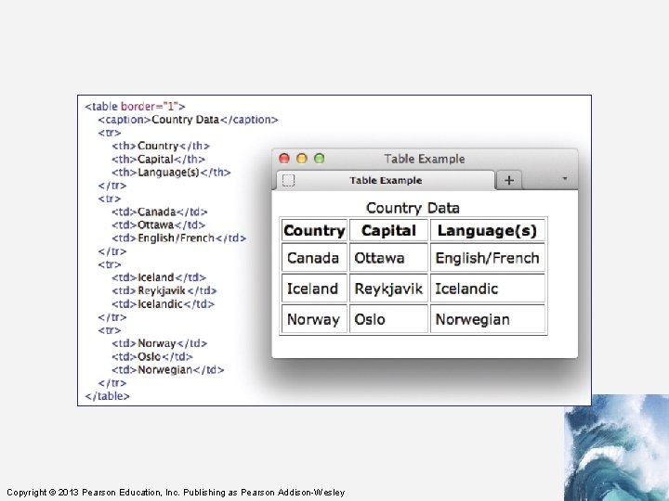Click the td Iceland code line
This screenshot has width=669, height=501.
[159, 277]
